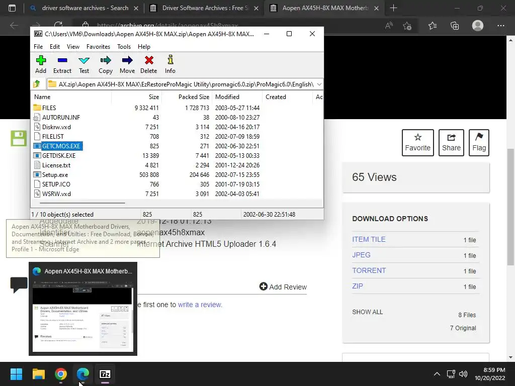The height and width of the screenshot is (386, 515).
Task: Click the 7-Zip taskbar icon
Action: (105, 374)
